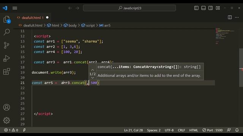Go back with the left arrow

point(70,8)
